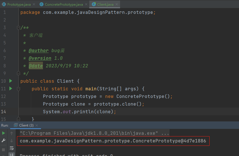Navigate up the stack trace with the up arrow
Viewport: 239px width, 156px height.
tap(12, 133)
